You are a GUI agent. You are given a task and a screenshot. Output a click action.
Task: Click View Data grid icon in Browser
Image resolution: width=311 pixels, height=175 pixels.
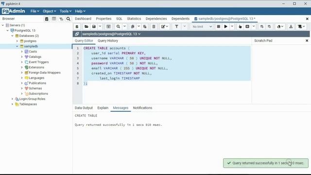[54, 19]
